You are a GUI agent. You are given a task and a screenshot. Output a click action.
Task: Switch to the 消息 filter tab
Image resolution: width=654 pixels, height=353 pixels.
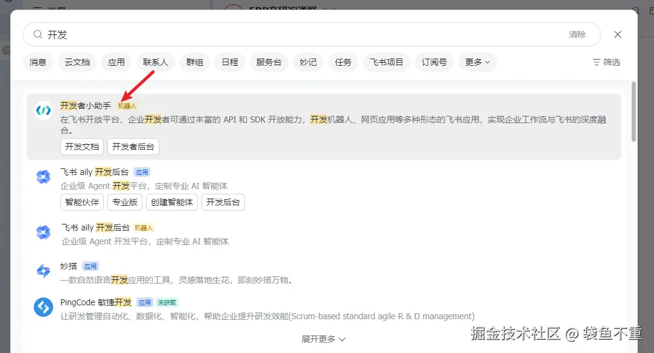[x=38, y=62]
